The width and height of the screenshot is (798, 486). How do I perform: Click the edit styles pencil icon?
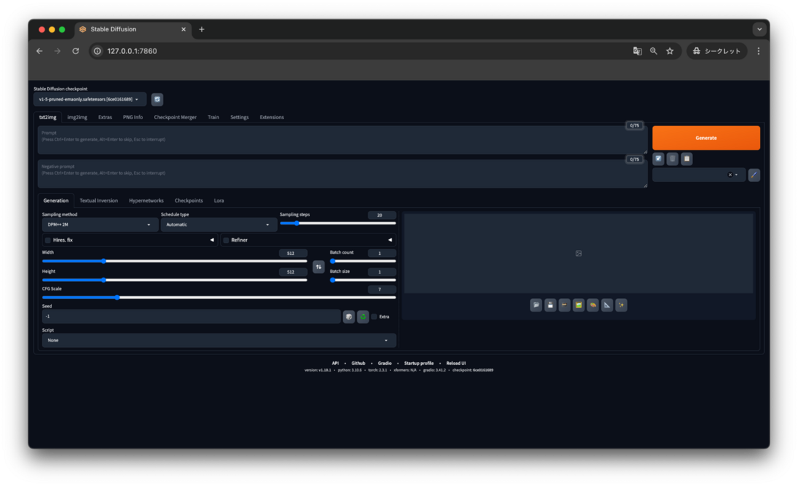pyautogui.click(x=754, y=174)
